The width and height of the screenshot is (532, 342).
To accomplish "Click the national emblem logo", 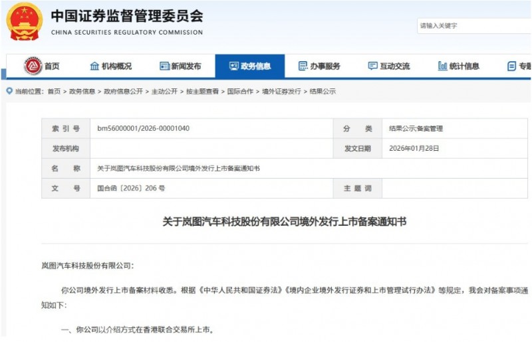I will [x=25, y=22].
